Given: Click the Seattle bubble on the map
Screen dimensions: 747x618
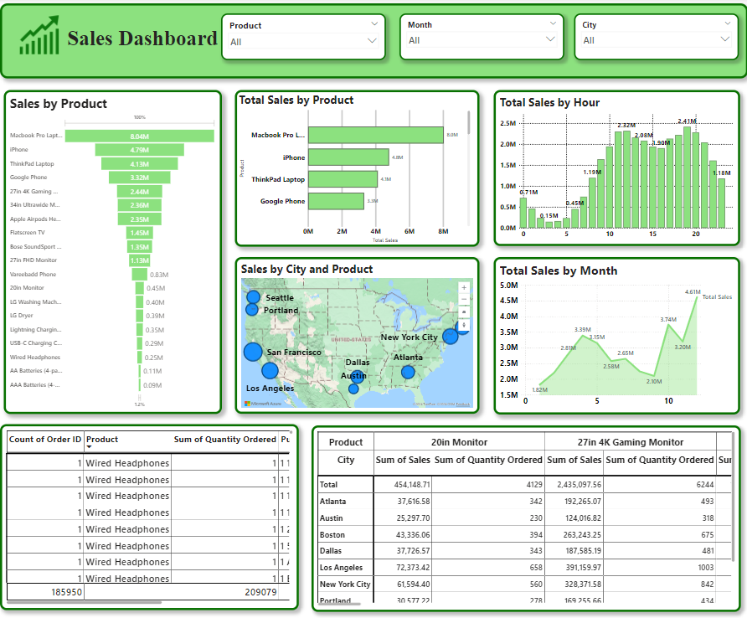Looking at the screenshot, I should click(x=254, y=296).
